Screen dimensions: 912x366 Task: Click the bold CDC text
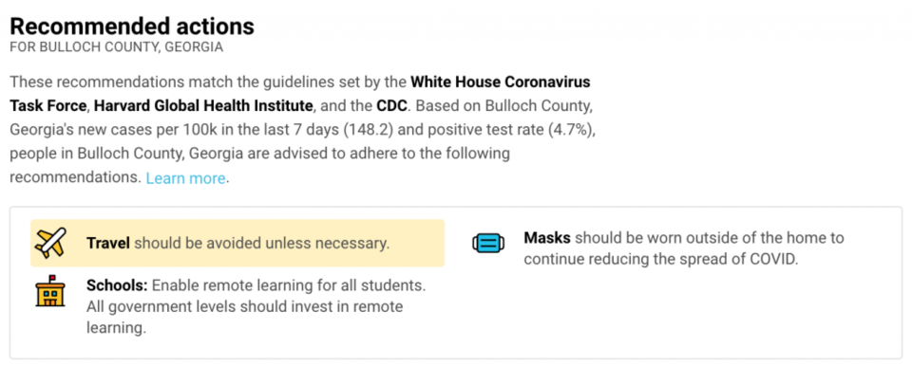[x=394, y=106]
